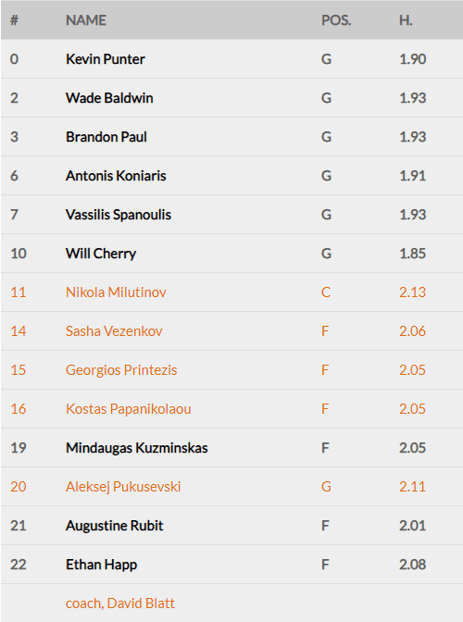This screenshot has width=463, height=622.
Task: Select Vassilis Spanoulis row name
Action: click(x=119, y=215)
